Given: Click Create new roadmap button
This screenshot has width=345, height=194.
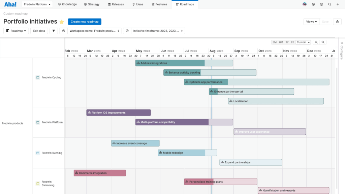Looking at the screenshot, I should 85,22.
